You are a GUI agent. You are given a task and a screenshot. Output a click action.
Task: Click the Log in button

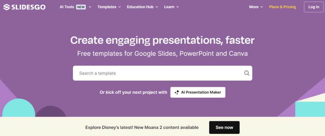click(314, 7)
